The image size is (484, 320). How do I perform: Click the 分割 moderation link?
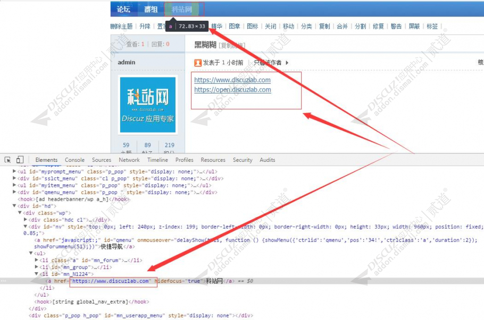tap(360, 27)
